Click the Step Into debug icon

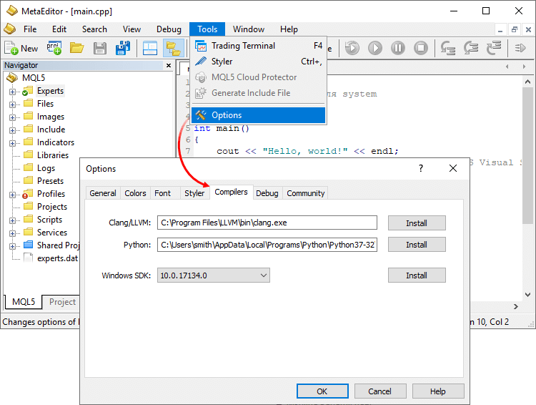tap(448, 48)
